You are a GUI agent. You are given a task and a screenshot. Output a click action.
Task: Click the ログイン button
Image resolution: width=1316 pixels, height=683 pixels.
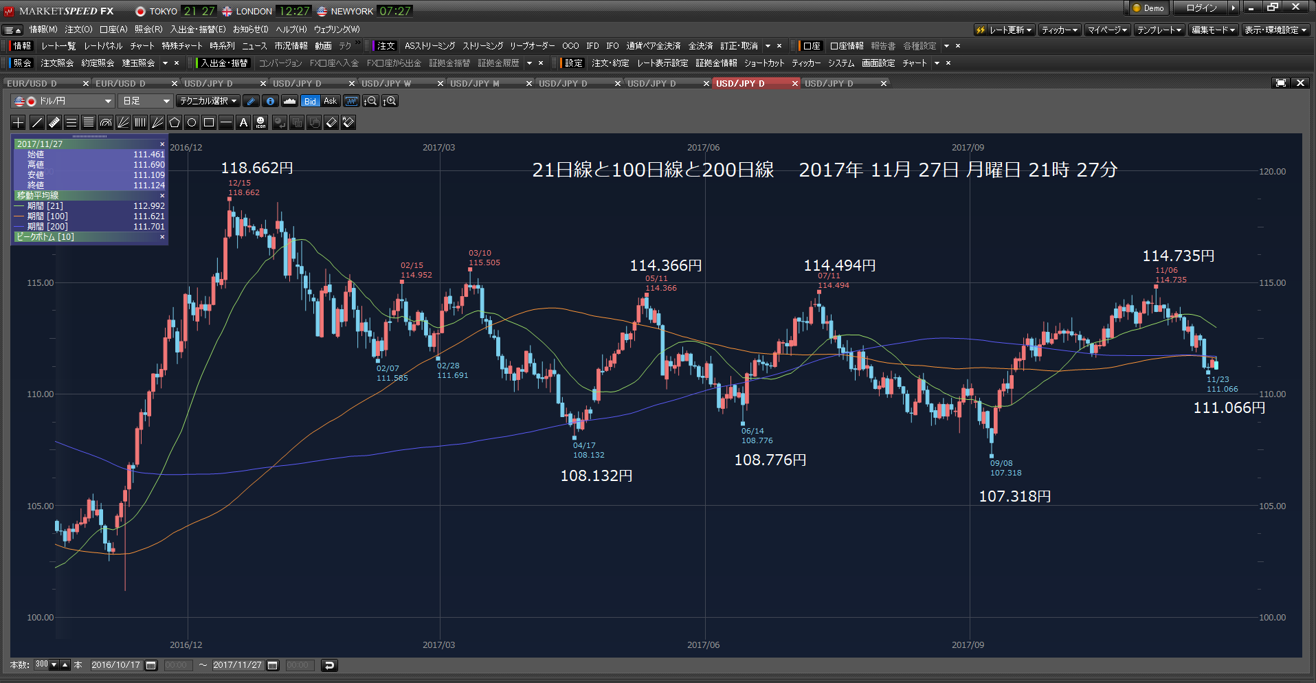1201,8
